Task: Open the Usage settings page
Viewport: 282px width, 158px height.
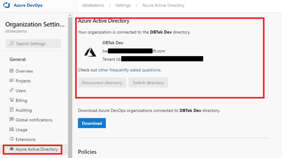Action: point(21,130)
